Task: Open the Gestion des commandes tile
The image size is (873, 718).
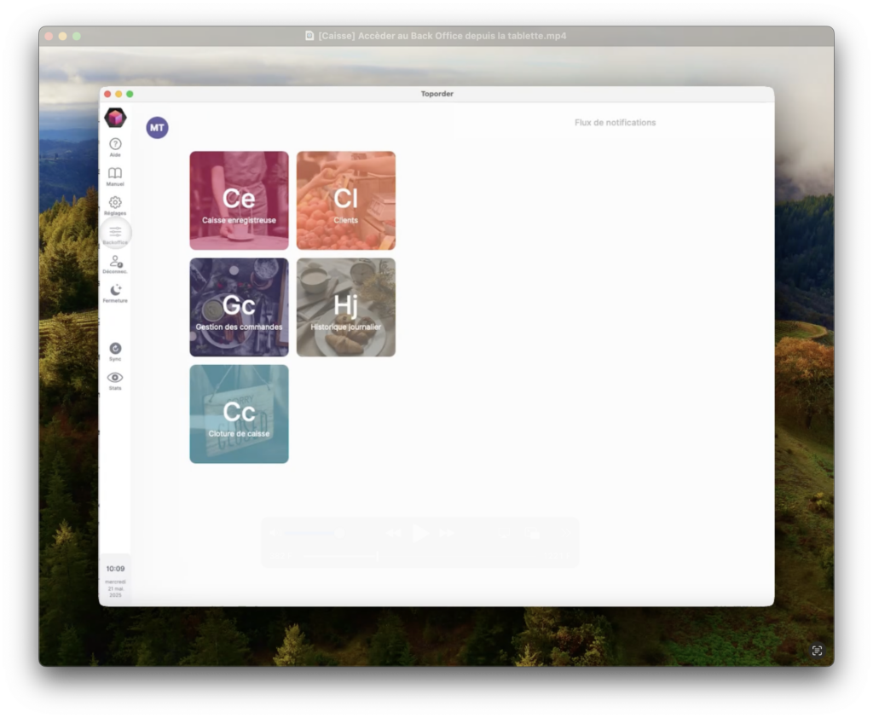Action: pyautogui.click(x=239, y=307)
